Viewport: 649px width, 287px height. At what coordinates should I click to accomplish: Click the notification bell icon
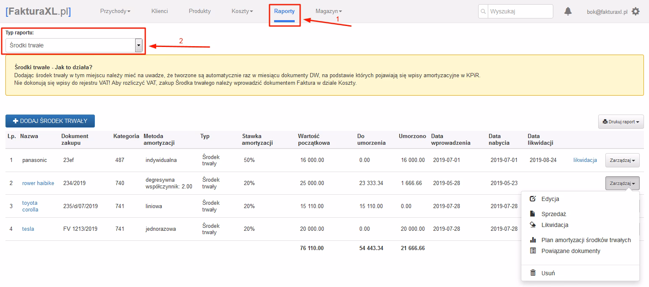click(x=568, y=11)
